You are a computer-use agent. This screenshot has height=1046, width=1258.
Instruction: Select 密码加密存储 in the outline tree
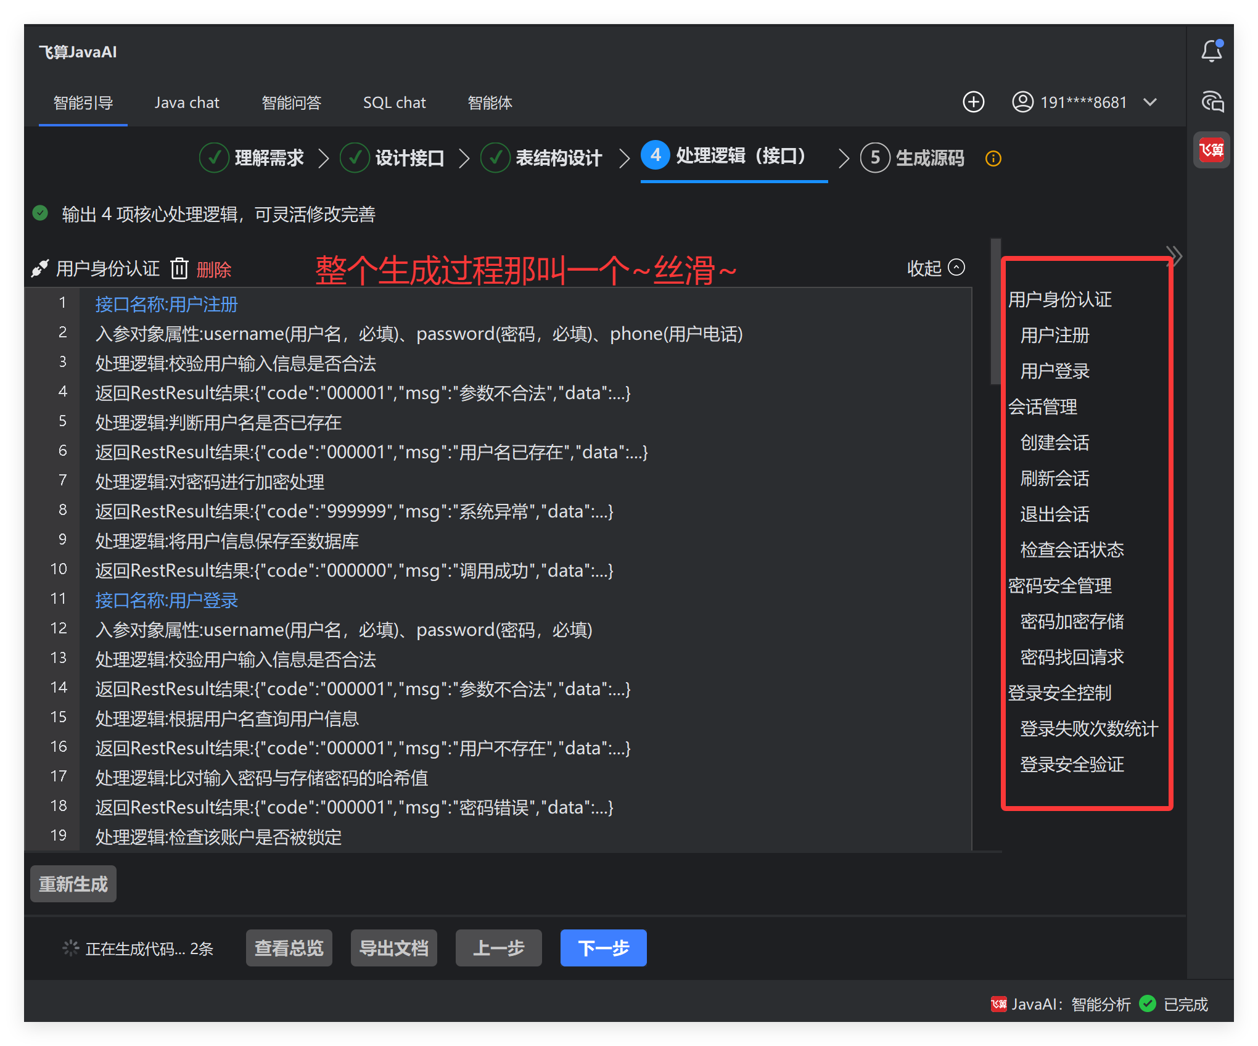point(1072,621)
